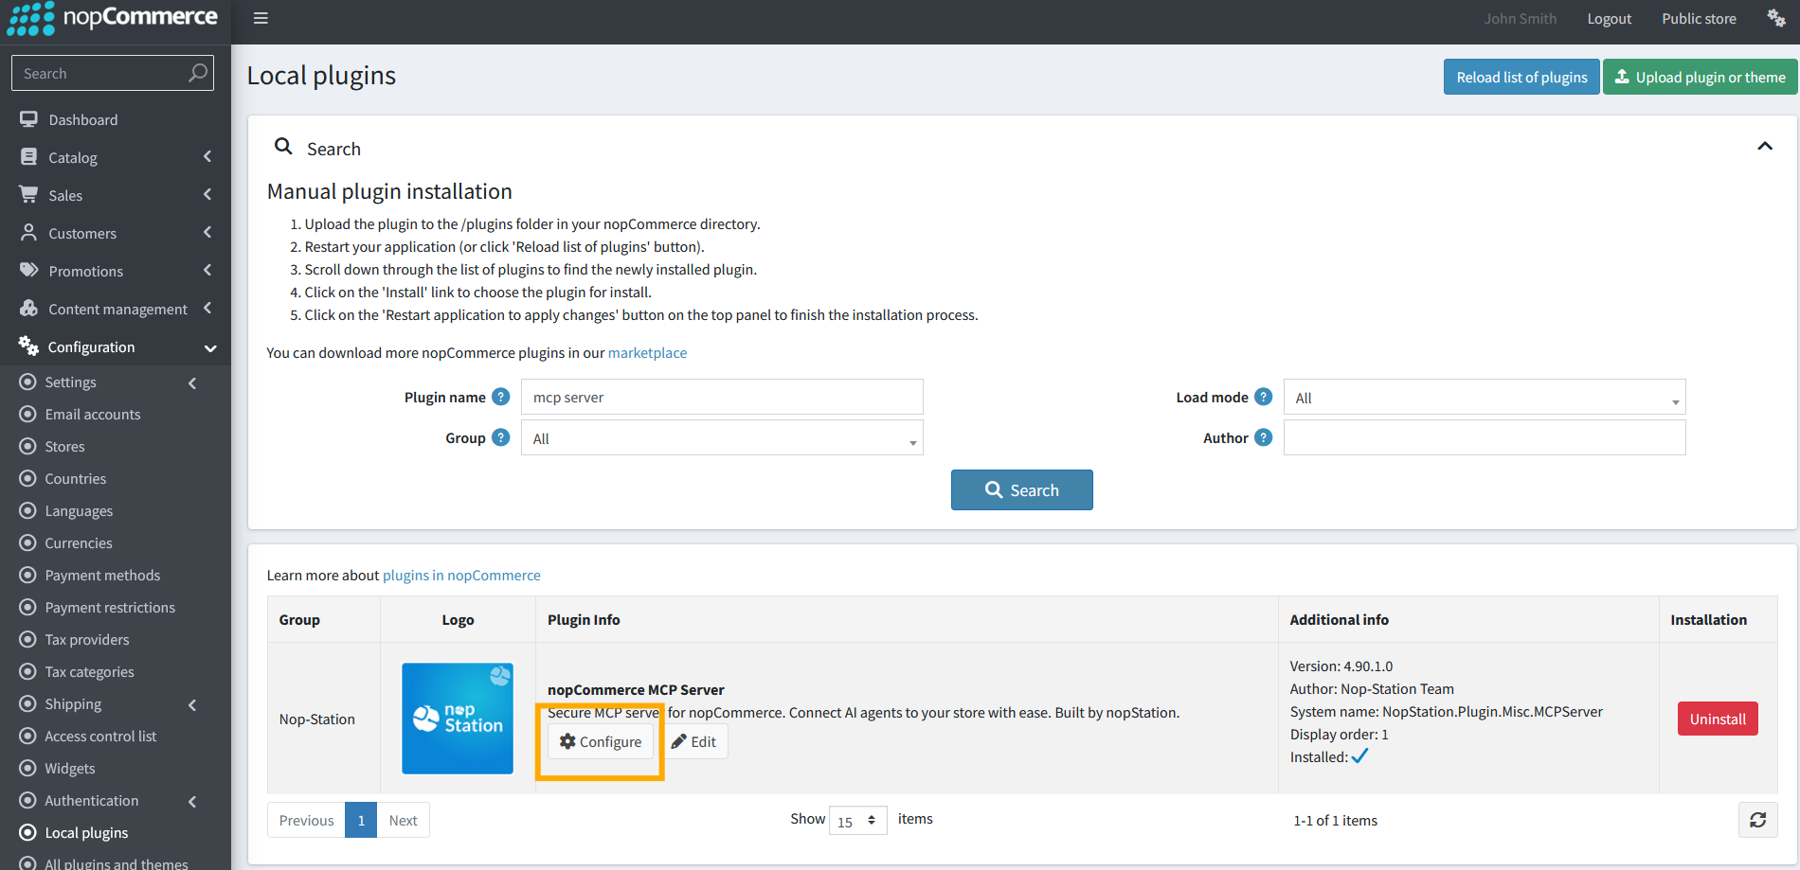Screen dimensions: 1800x870
Task: Collapse the Search panel with the chevron
Action: [x=1765, y=146]
